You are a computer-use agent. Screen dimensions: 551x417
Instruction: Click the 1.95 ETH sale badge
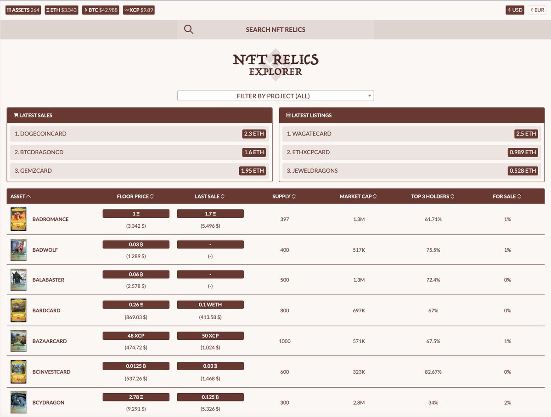point(253,170)
